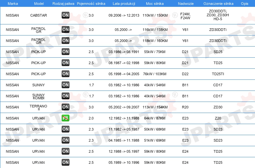Click the ON fuel icon for CABSTAR
This screenshot has width=255, height=168.
(x=66, y=15)
